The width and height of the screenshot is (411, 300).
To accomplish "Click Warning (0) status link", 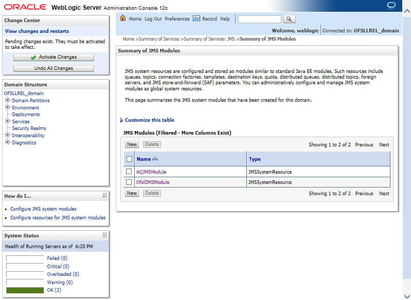I will [x=60, y=282].
